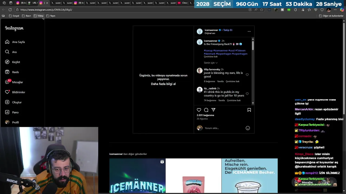Expand the Senin için dropdown

coord(211,63)
